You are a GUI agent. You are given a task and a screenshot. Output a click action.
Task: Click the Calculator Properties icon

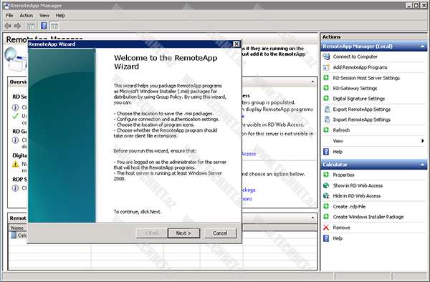(326, 175)
